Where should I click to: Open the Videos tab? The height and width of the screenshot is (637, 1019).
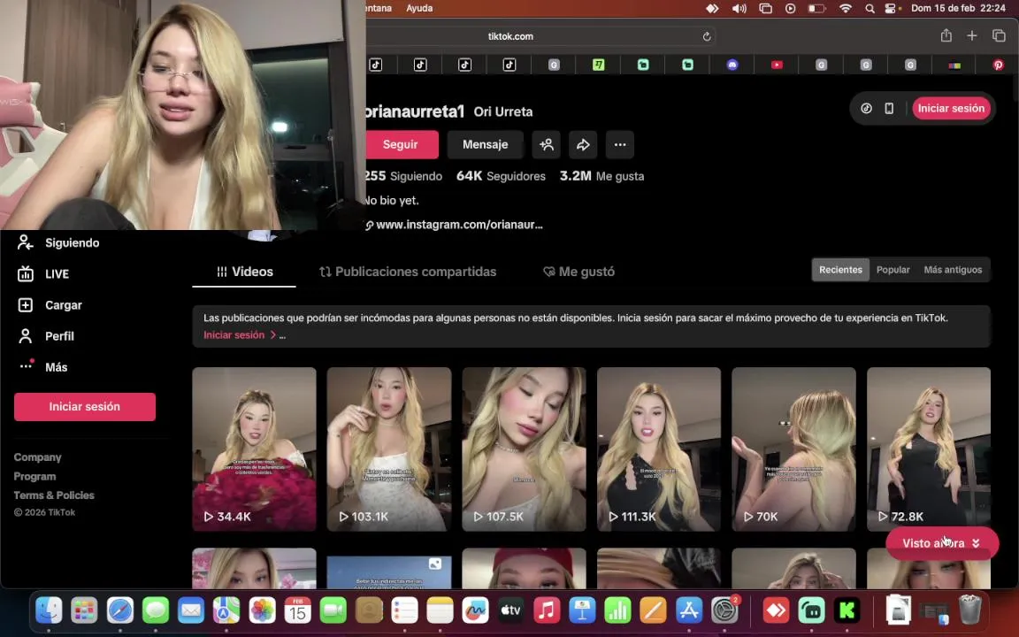pos(244,272)
